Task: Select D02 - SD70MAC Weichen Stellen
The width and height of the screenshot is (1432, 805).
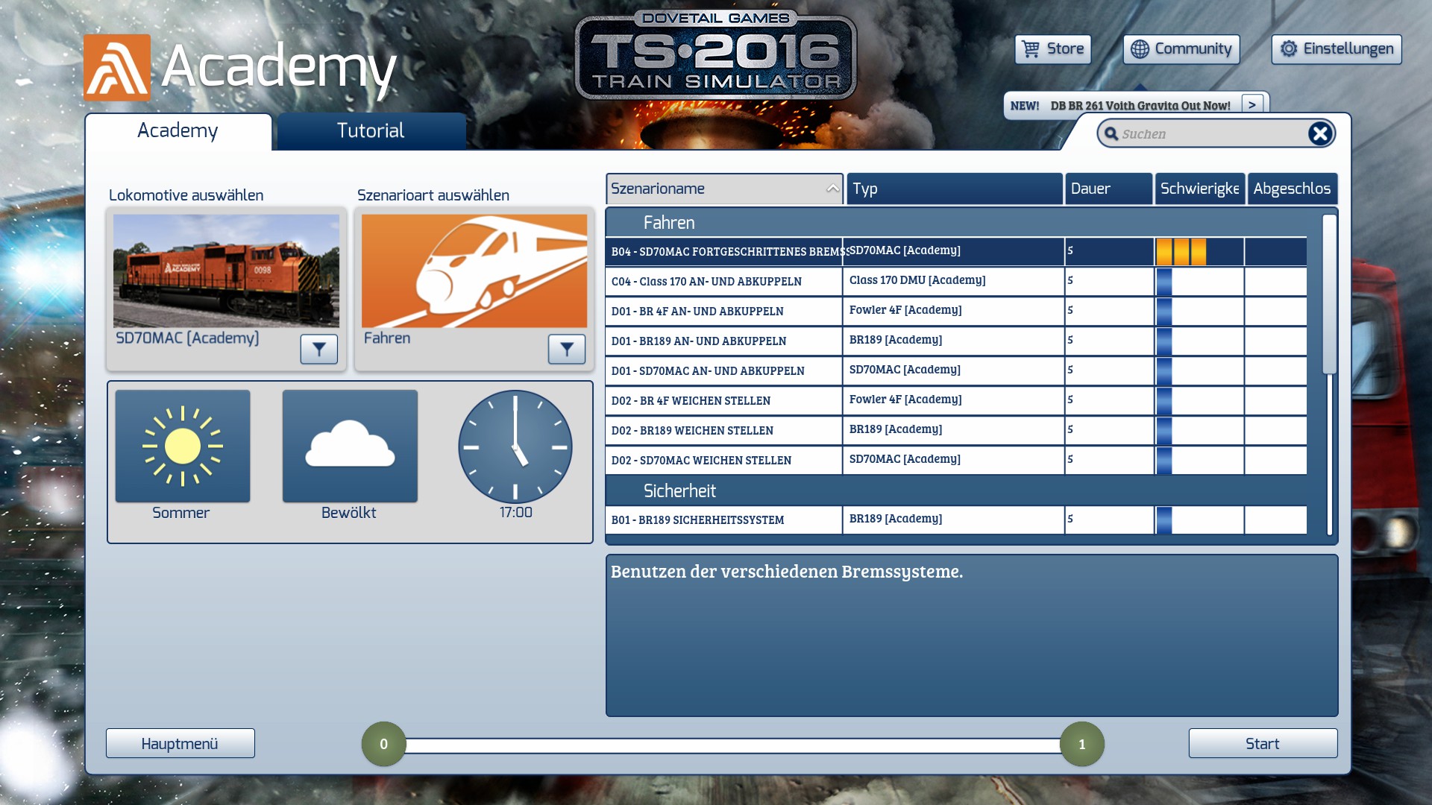Action: pos(956,460)
